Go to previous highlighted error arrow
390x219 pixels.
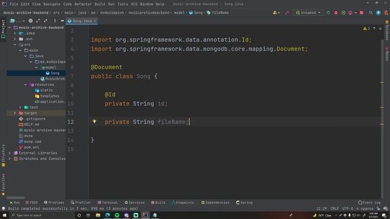click(x=374, y=29)
